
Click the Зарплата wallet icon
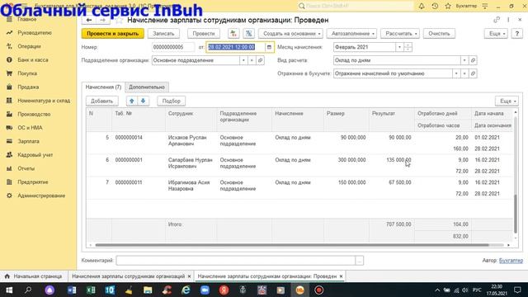coord(9,141)
